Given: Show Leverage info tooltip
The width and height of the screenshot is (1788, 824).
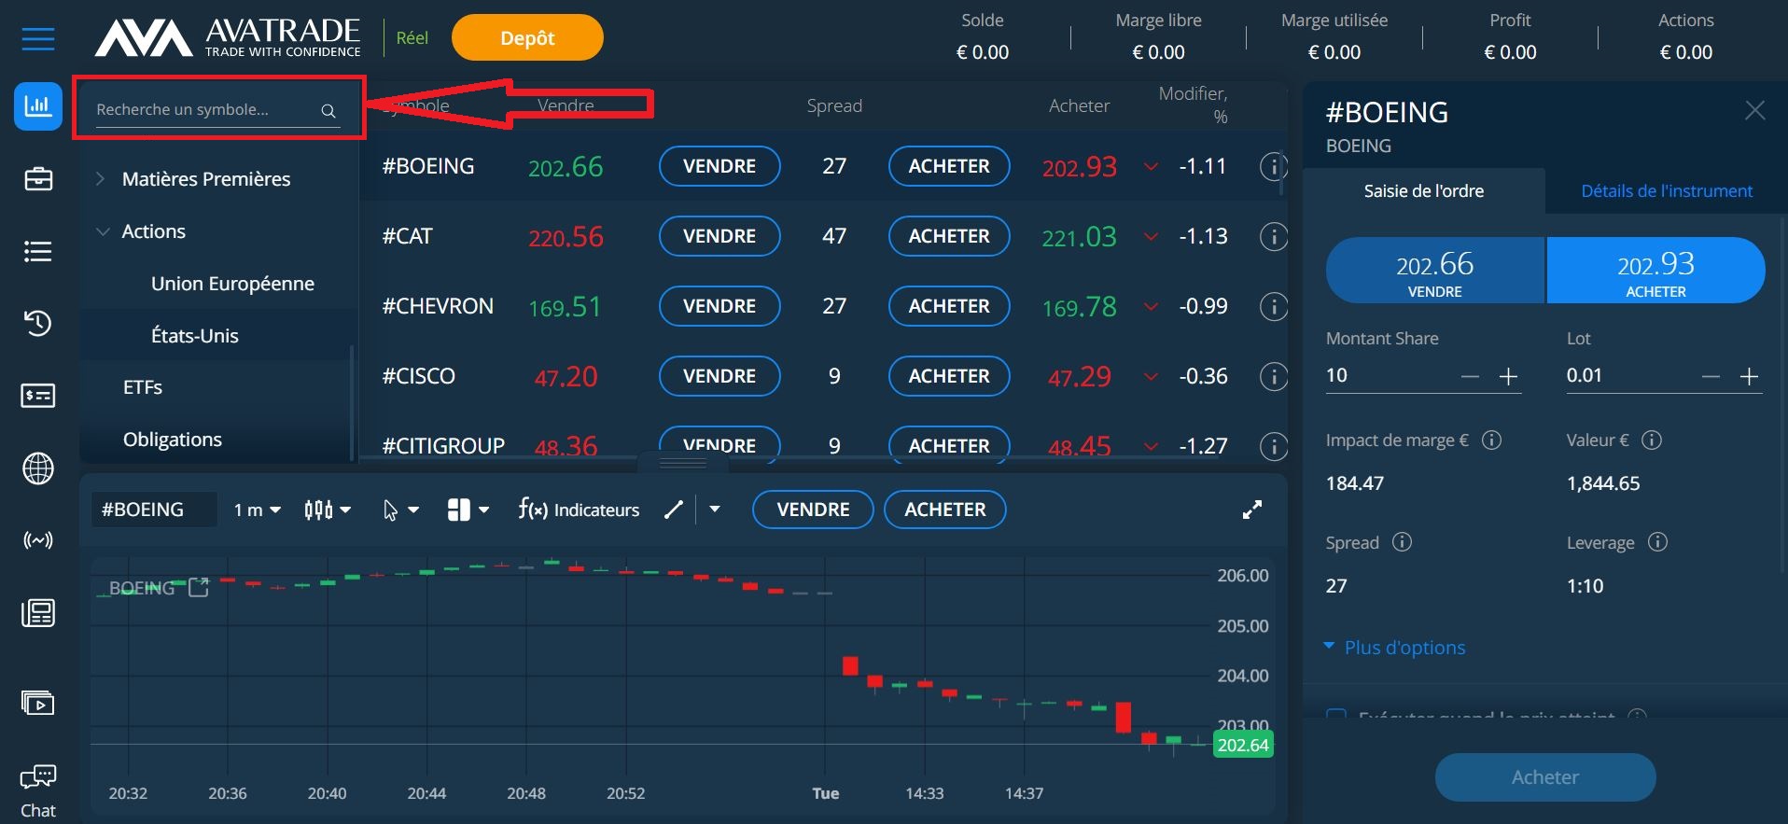Looking at the screenshot, I should [1657, 541].
